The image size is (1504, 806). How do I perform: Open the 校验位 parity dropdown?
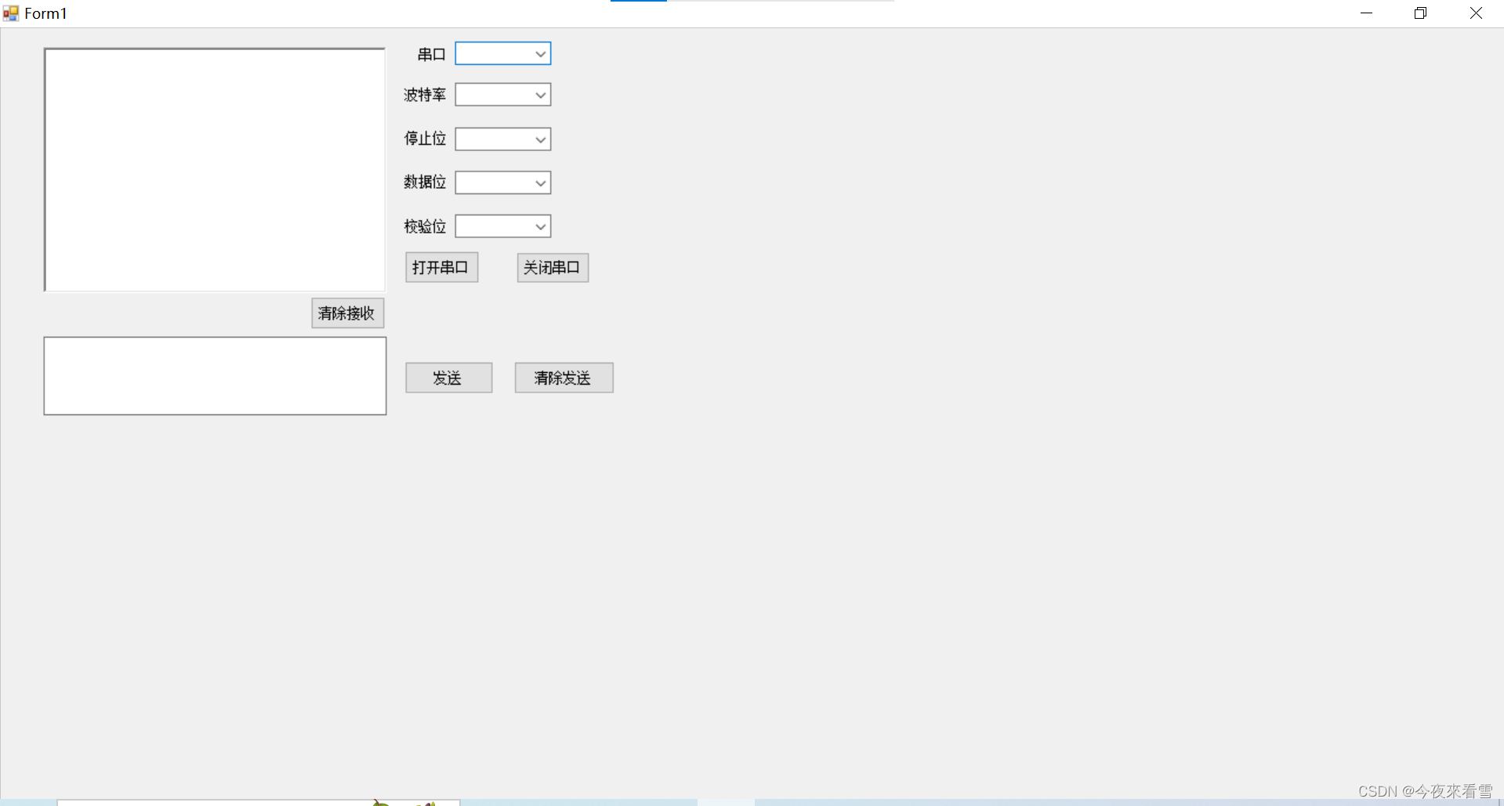(503, 226)
